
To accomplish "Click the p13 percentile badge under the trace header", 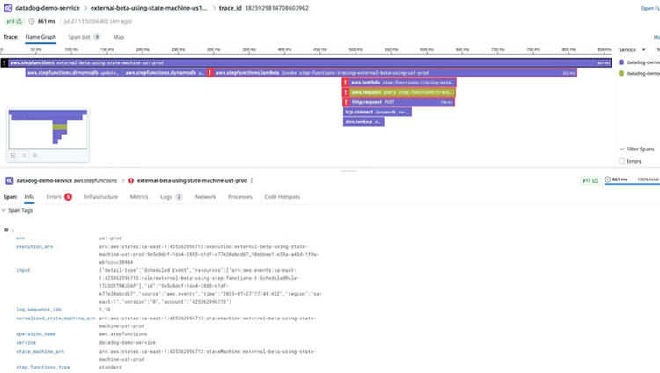I will [14, 21].
